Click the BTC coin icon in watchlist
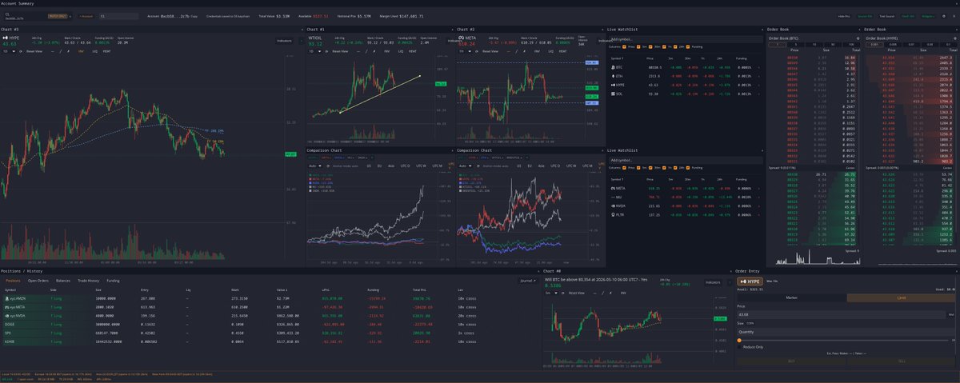This screenshot has width=960, height=383. [x=613, y=67]
